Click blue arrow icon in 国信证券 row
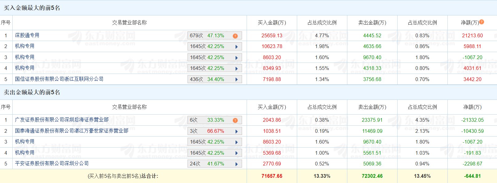Image resolution: width=497 pixels, height=183 pixels. pos(236,79)
